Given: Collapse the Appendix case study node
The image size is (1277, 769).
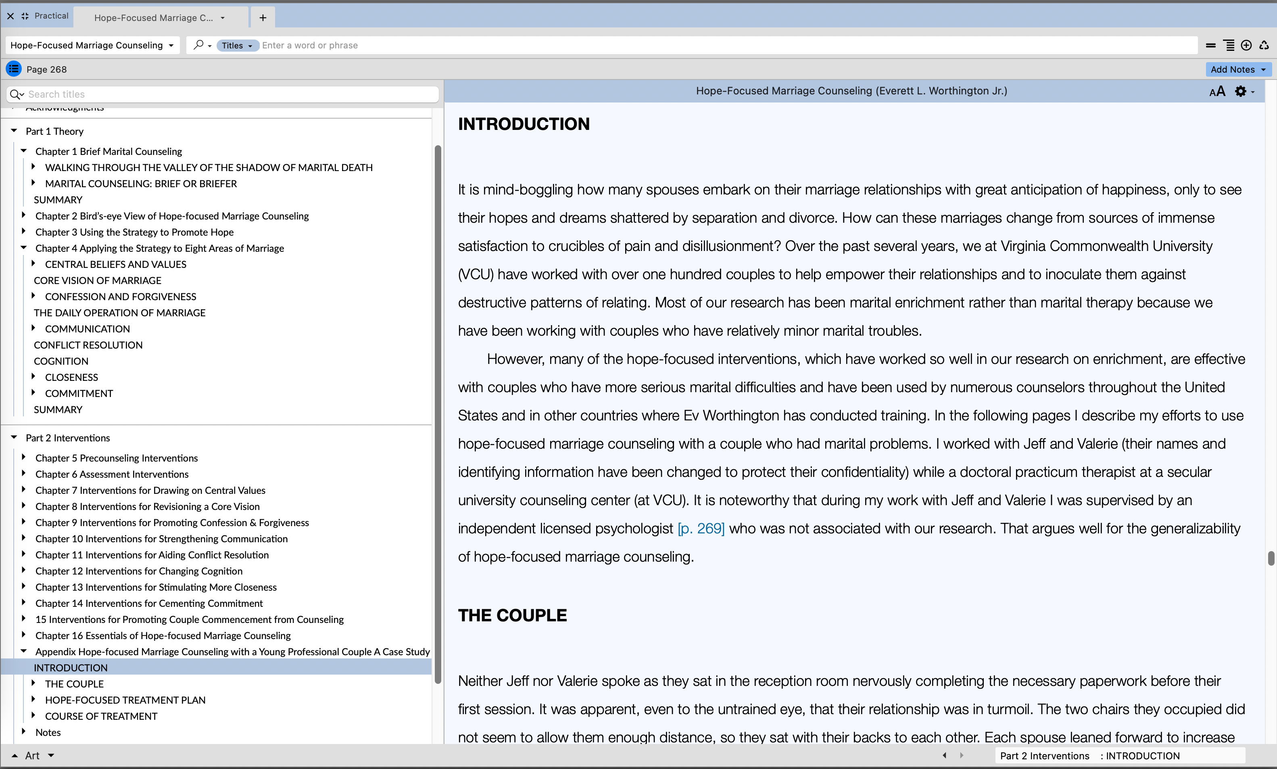Looking at the screenshot, I should (x=24, y=651).
